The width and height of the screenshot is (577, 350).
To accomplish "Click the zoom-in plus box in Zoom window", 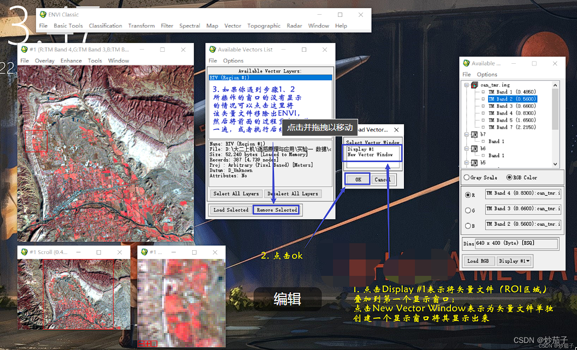I will pos(147,344).
